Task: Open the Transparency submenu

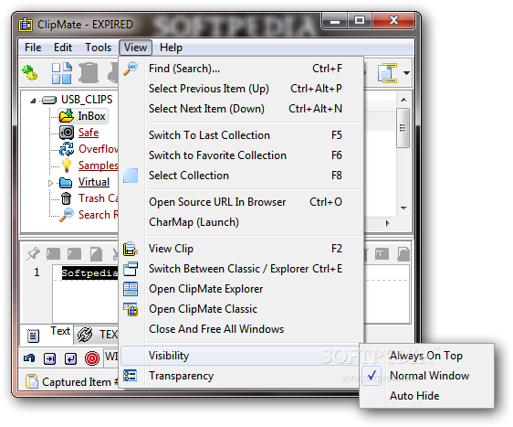Action: click(x=240, y=376)
